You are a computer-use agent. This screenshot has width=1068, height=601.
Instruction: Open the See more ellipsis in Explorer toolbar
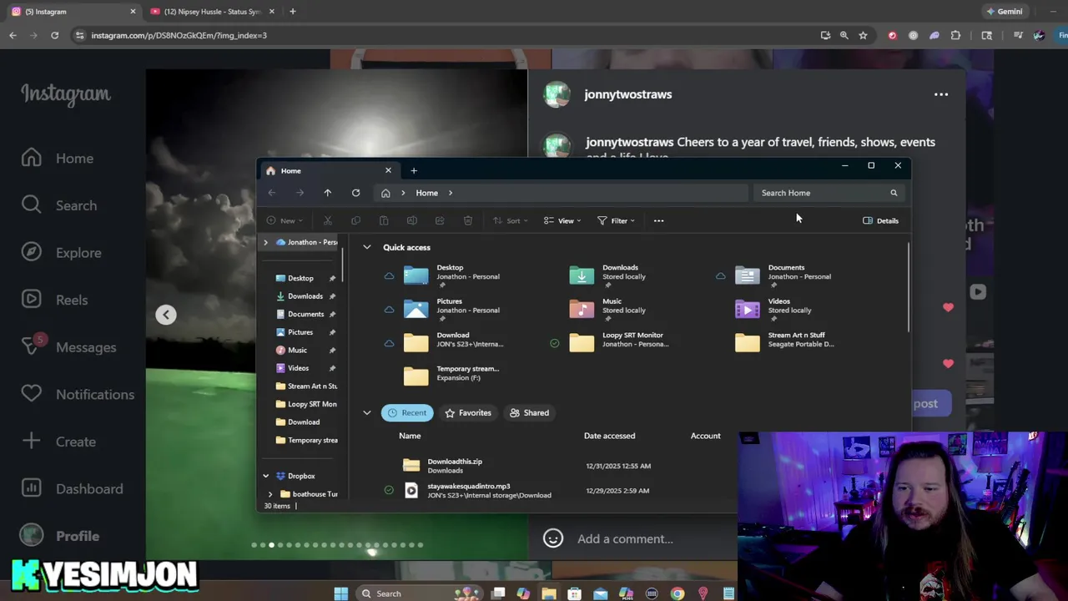click(658, 220)
